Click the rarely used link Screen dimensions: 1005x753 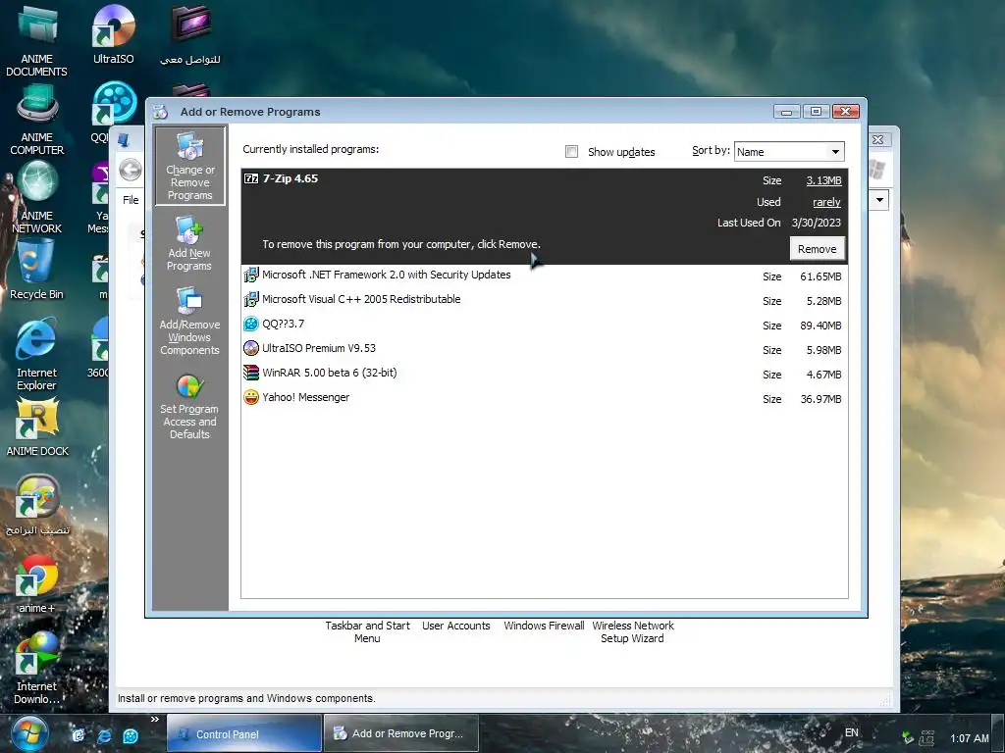pos(826,202)
